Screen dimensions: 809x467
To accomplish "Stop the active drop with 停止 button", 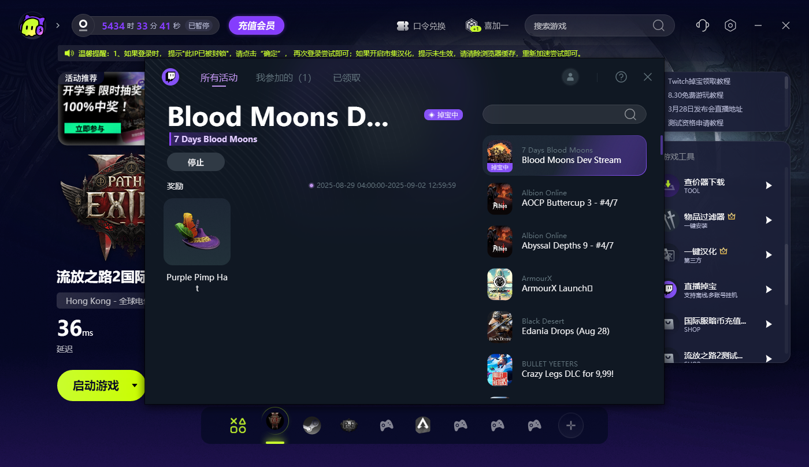I will [x=196, y=162].
